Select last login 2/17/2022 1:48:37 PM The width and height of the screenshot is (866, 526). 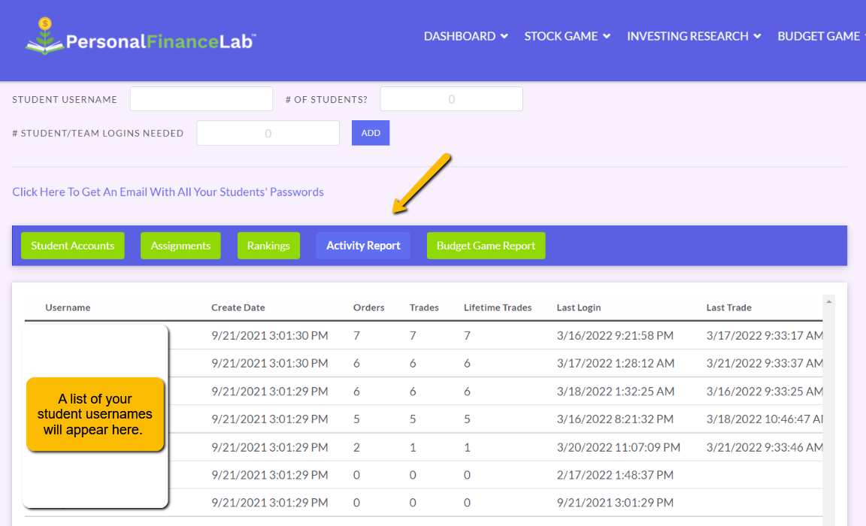coord(615,475)
